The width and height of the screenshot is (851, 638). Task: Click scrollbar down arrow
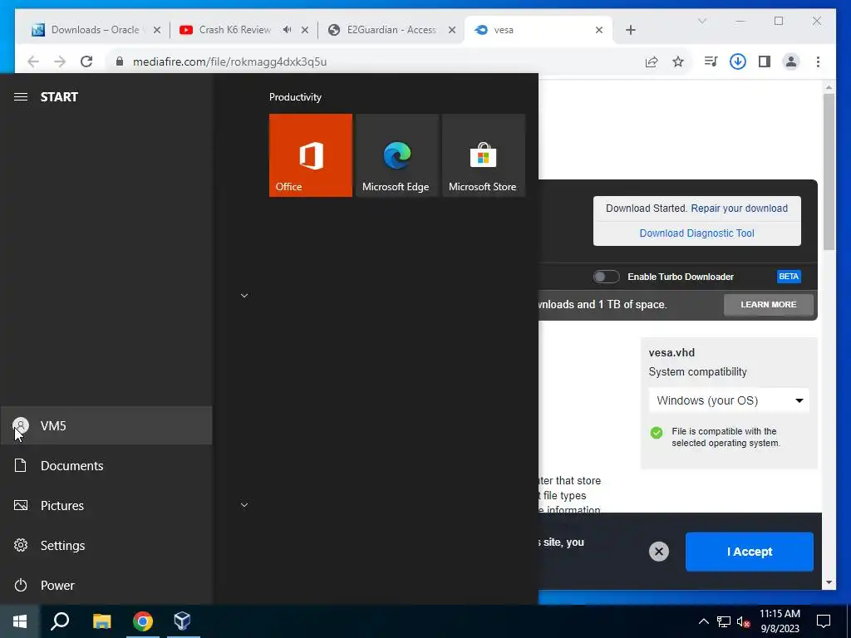coord(829,582)
